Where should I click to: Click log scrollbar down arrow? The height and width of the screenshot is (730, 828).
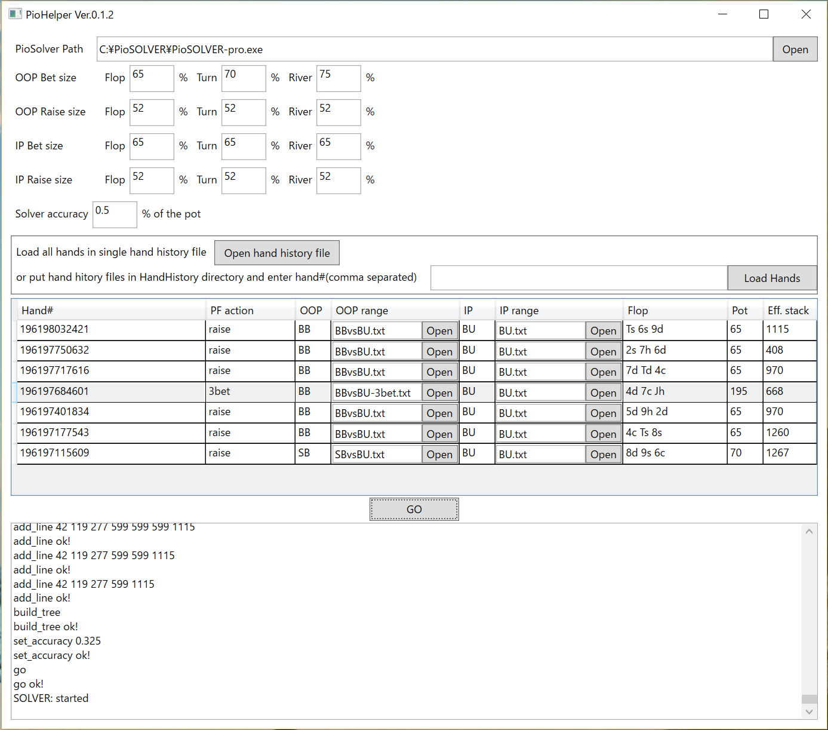(x=809, y=711)
